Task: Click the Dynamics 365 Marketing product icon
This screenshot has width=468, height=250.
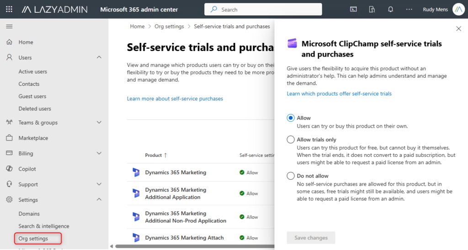Action: pyautogui.click(x=136, y=172)
